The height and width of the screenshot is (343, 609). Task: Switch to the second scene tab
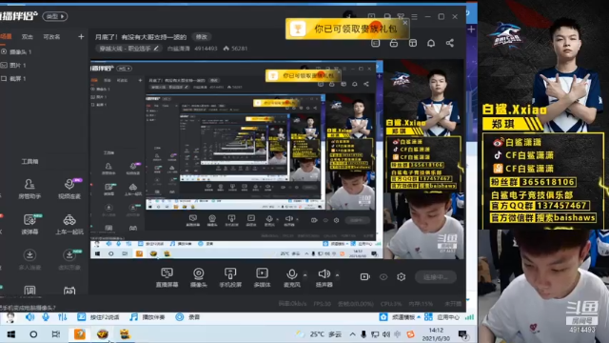click(x=28, y=37)
